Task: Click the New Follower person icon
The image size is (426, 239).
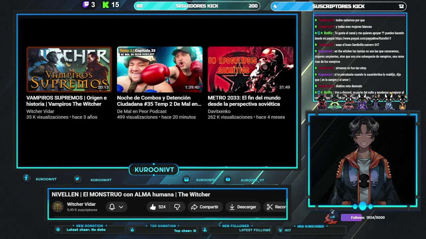Action: click(x=205, y=230)
